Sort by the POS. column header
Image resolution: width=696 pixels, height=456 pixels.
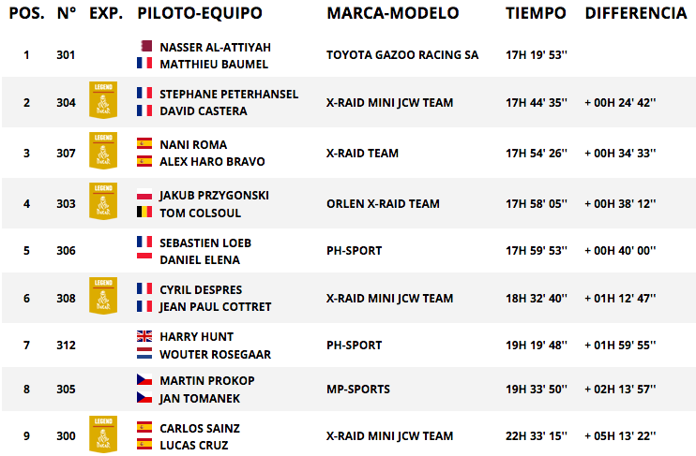tap(26, 13)
